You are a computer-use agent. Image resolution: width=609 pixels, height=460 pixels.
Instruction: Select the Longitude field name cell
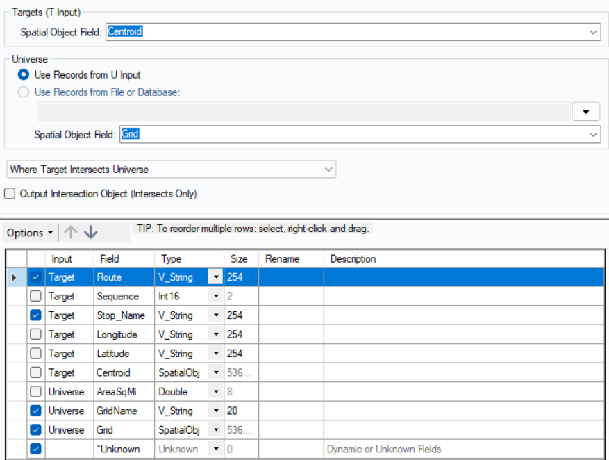(x=124, y=334)
